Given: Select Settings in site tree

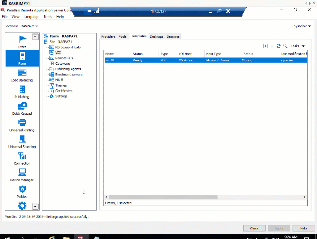Looking at the screenshot, I should (61, 96).
